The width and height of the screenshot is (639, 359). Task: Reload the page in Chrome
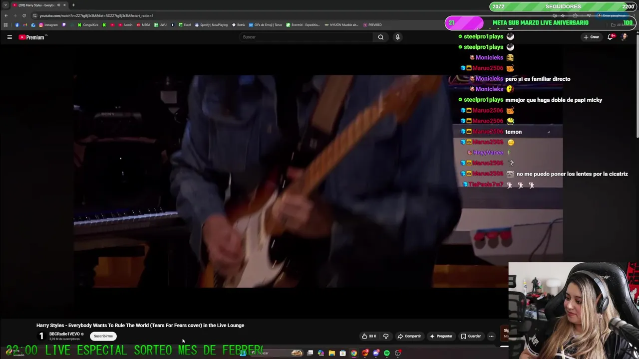24,15
